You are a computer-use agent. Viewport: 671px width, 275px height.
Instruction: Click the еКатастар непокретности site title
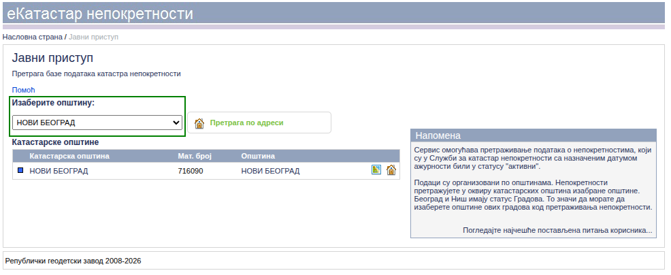click(99, 14)
